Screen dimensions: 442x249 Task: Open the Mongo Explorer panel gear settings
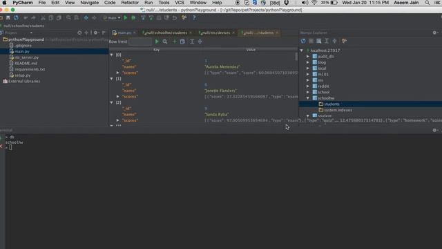[x=434, y=33]
